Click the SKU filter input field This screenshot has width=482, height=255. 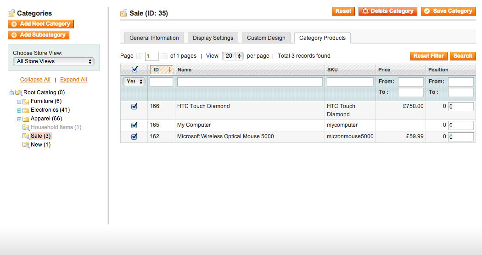350,82
